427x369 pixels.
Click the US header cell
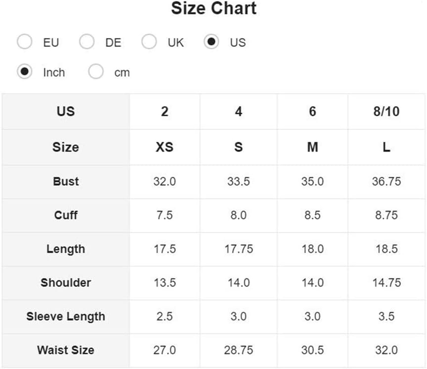point(66,112)
